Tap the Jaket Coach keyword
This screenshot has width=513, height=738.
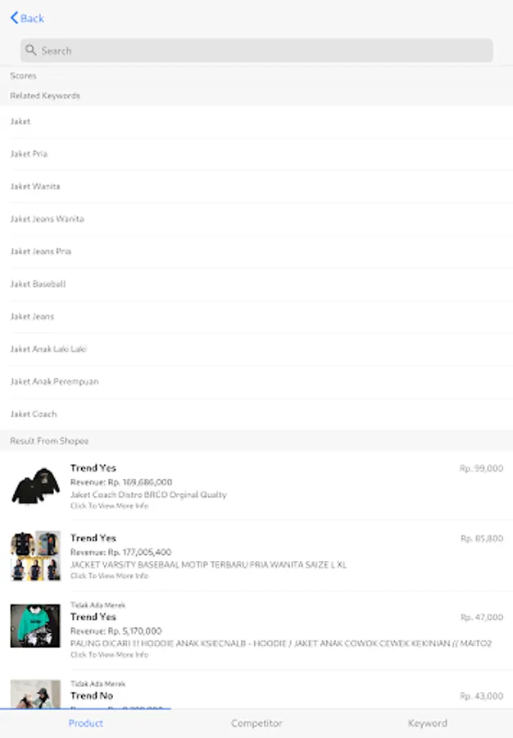tap(34, 414)
